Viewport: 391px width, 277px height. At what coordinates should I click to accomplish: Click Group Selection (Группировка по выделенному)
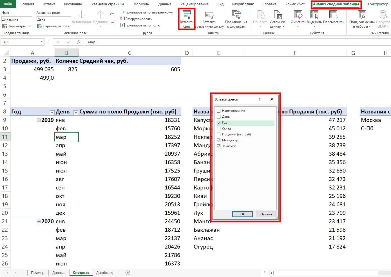[146, 12]
